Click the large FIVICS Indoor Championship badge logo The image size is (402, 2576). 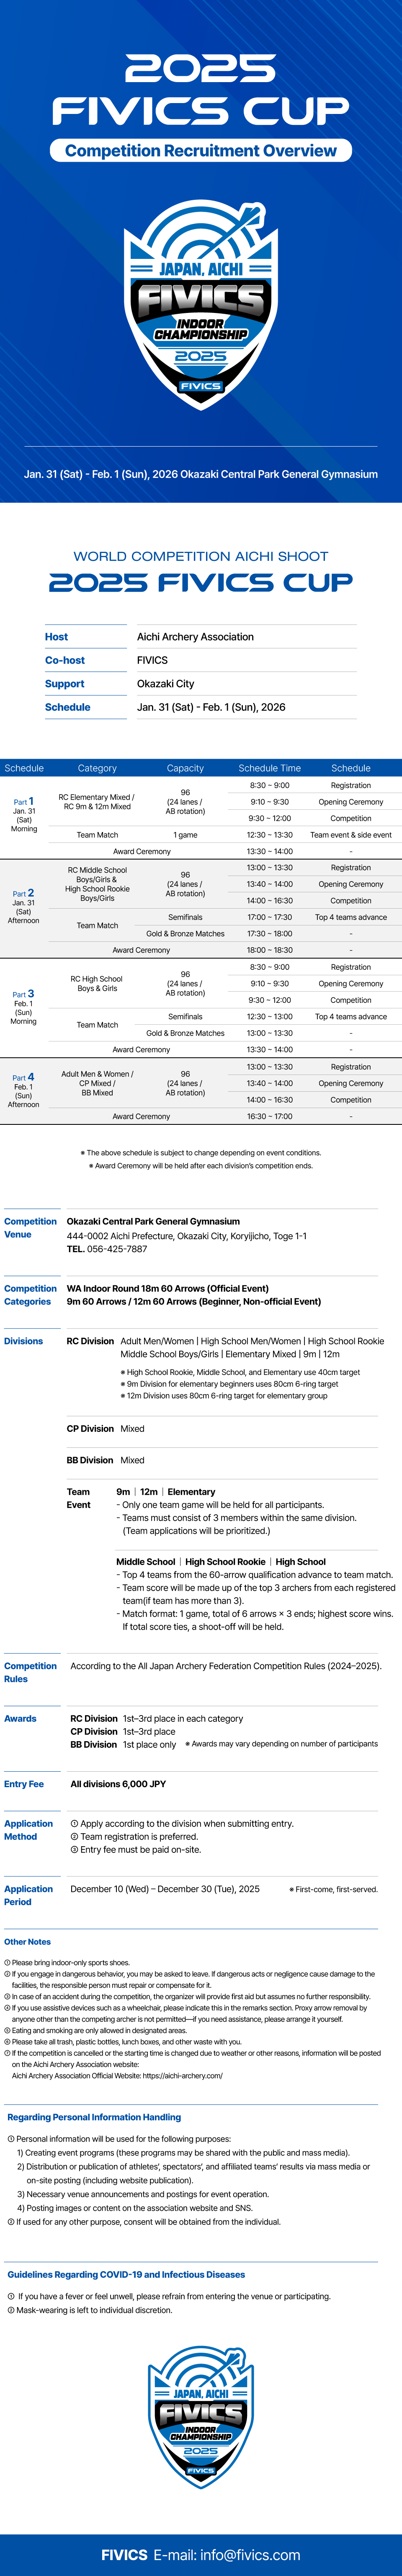click(200, 304)
